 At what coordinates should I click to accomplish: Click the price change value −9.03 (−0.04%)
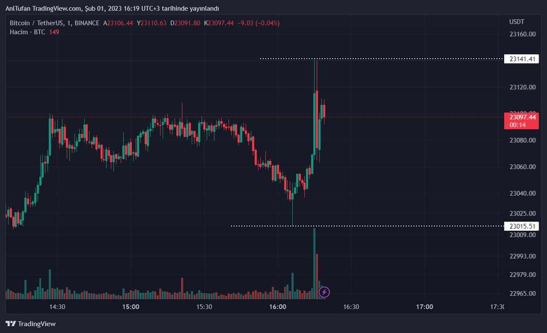coord(259,23)
